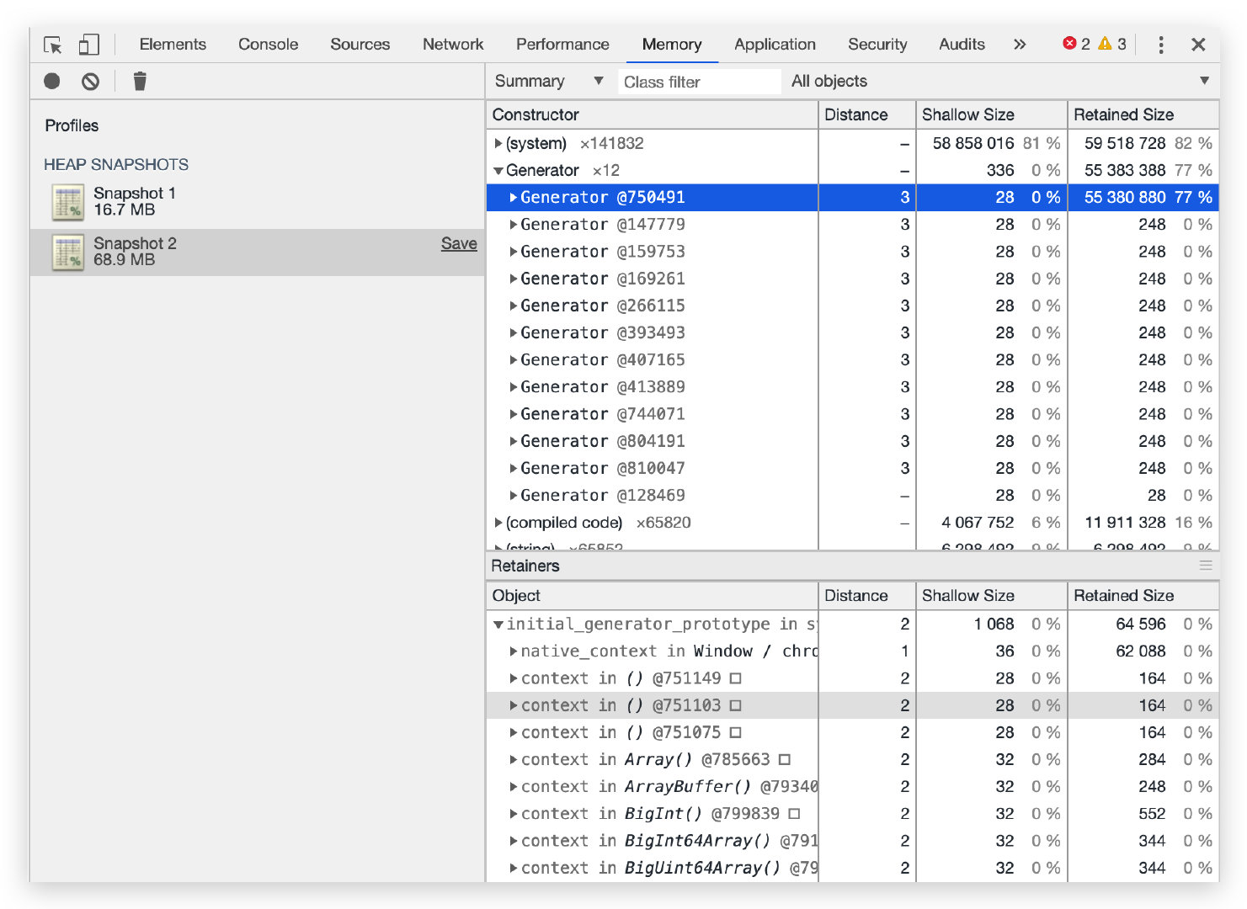Click the inspect element picker icon
Screen dimensions: 1247x909
click(53, 45)
